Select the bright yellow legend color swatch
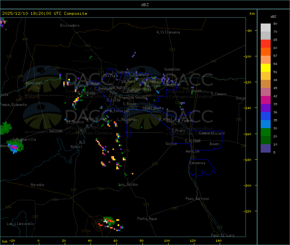Viewport: 290px width, 245px height. coord(266,68)
